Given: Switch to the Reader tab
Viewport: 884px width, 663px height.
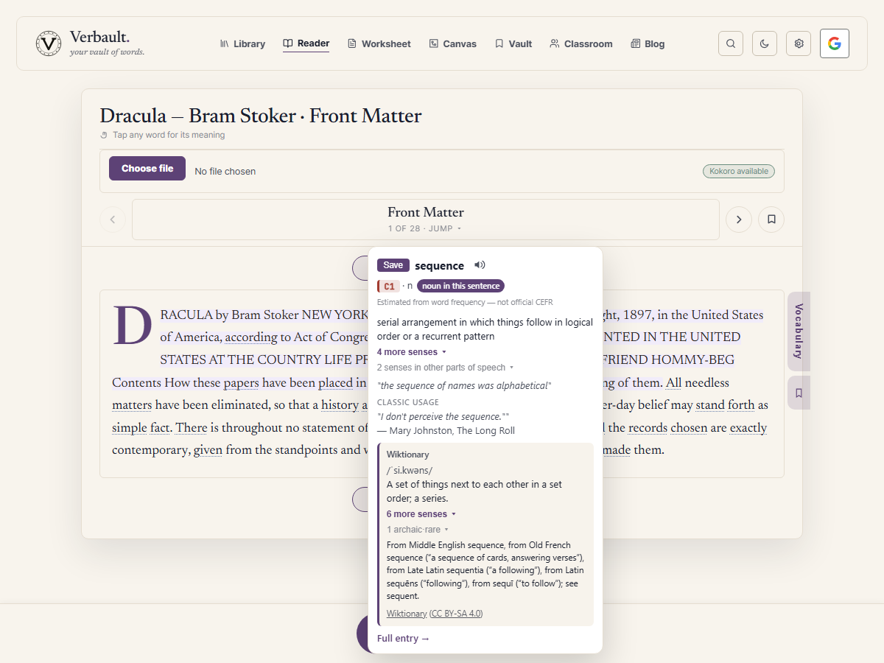Looking at the screenshot, I should [x=306, y=43].
